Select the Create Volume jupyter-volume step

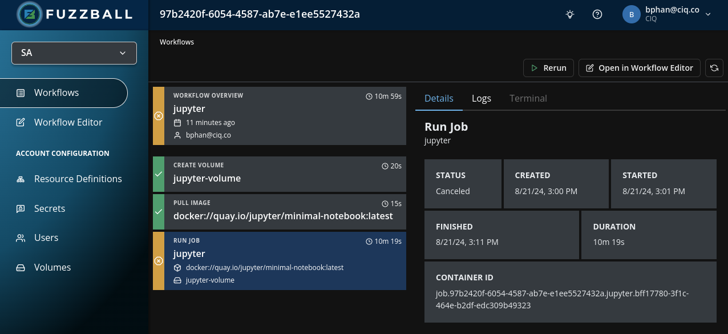click(280, 174)
